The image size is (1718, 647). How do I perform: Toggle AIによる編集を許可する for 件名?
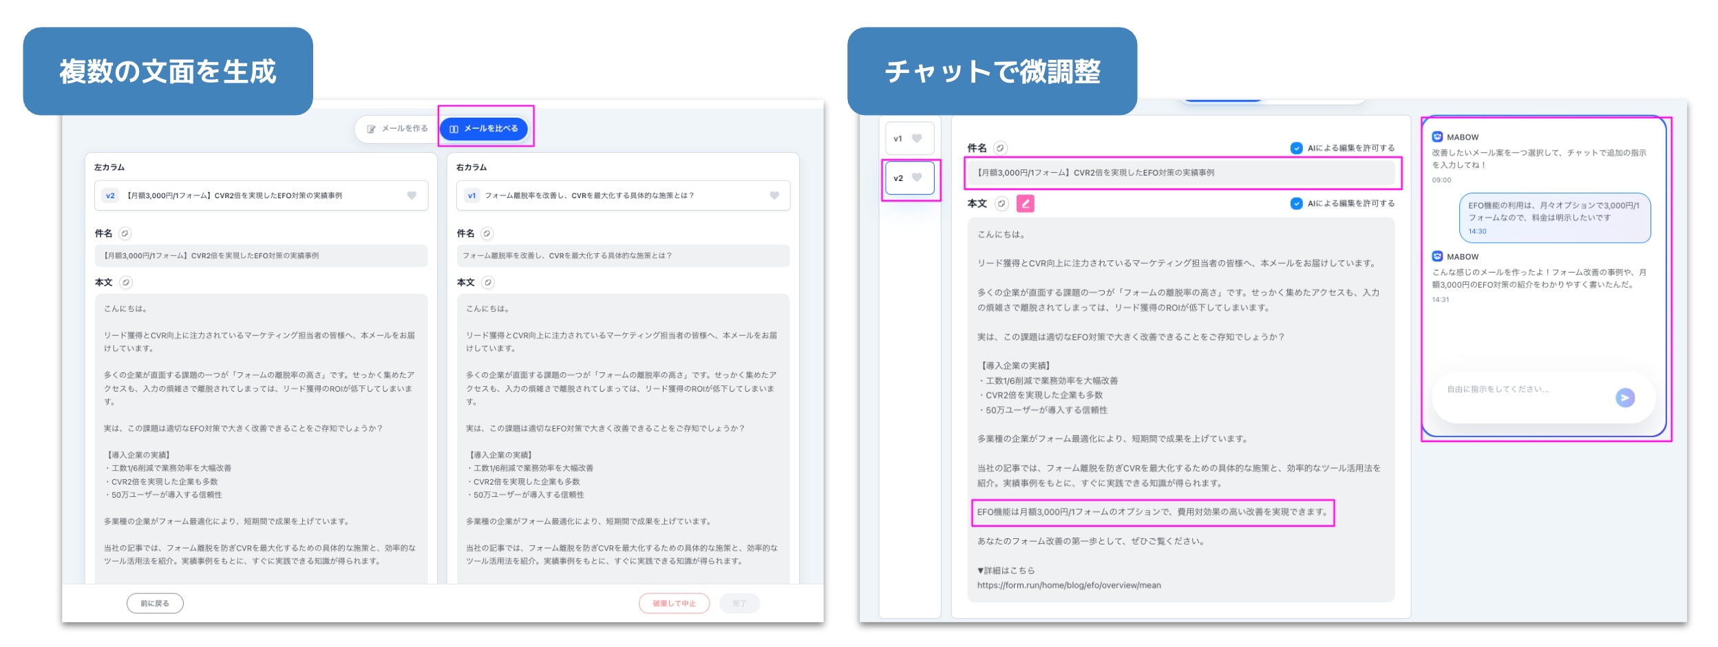(1296, 148)
